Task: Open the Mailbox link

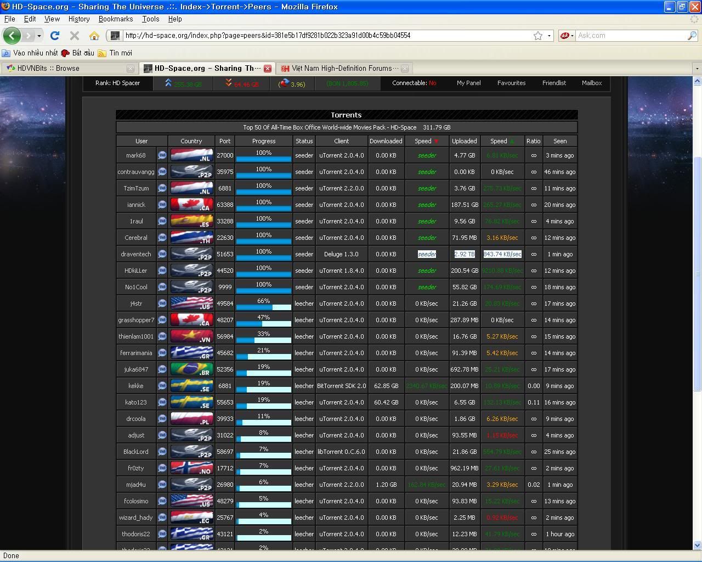Action: (592, 83)
